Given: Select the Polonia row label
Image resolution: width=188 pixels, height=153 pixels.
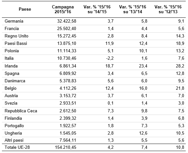Looking at the screenshot, I should tap(12, 51).
